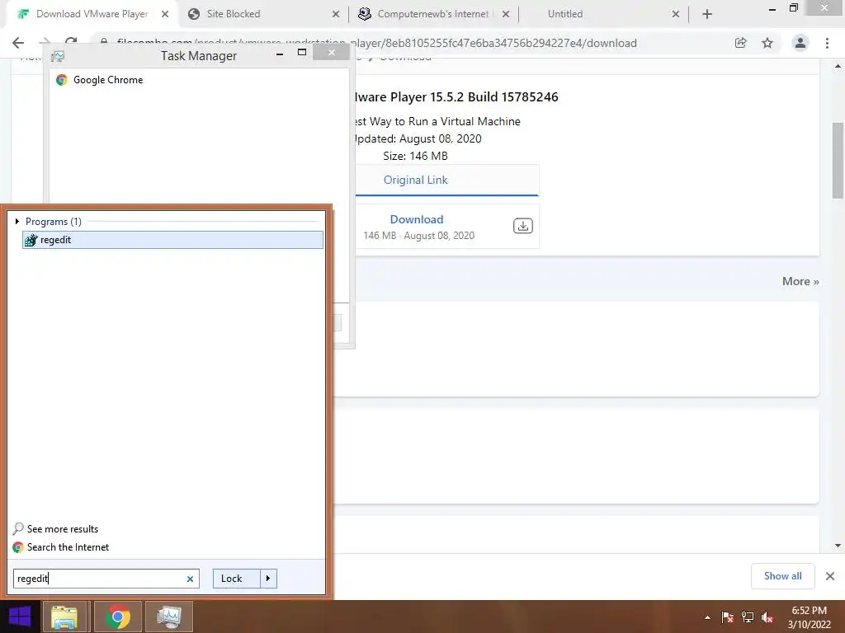
Task: Close the Download VMware Player tab
Action: click(x=165, y=14)
